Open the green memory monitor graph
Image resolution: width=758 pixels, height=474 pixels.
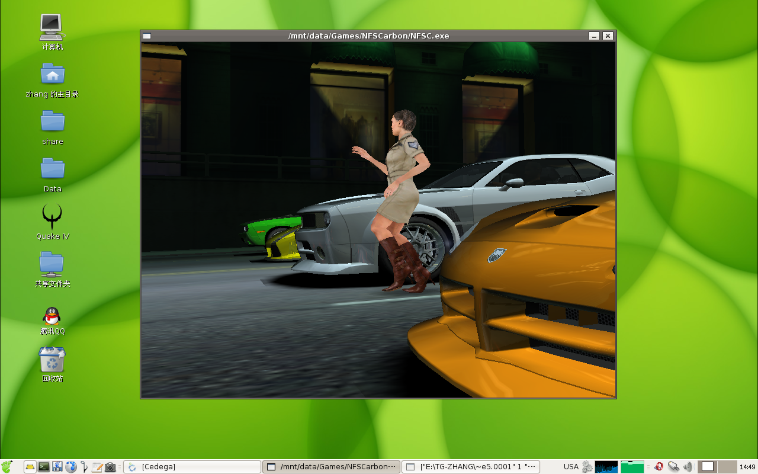[x=632, y=467]
